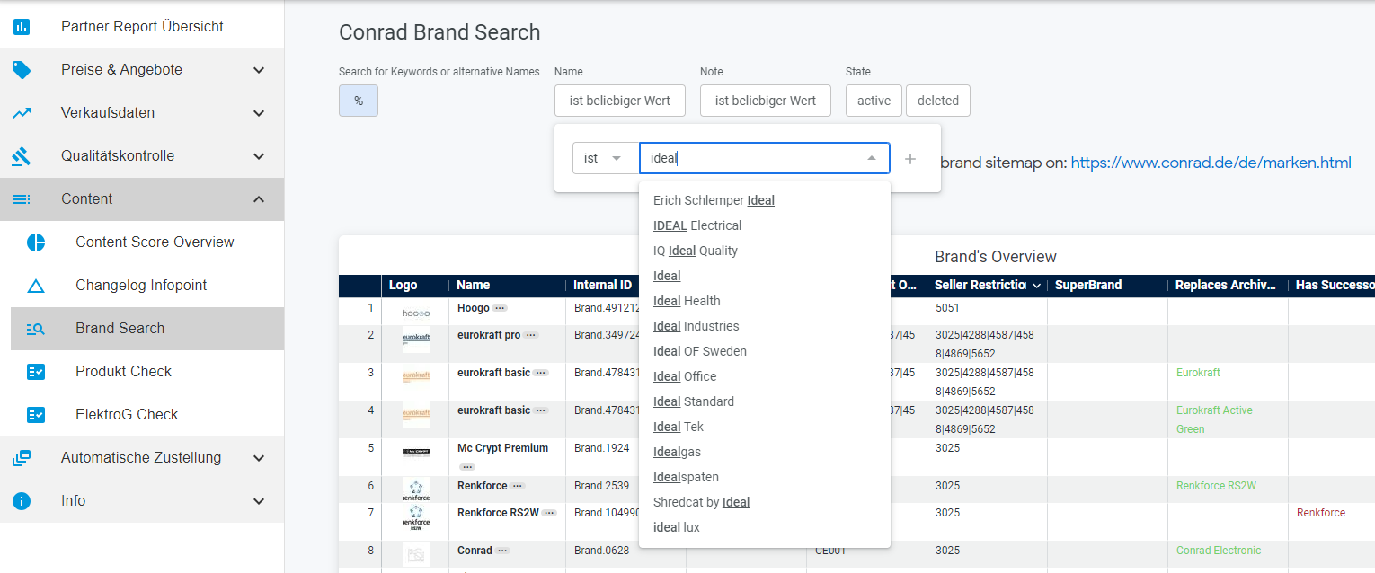Expand the Preise & Angebote menu chevron
The width and height of the screenshot is (1375, 573).
(259, 70)
